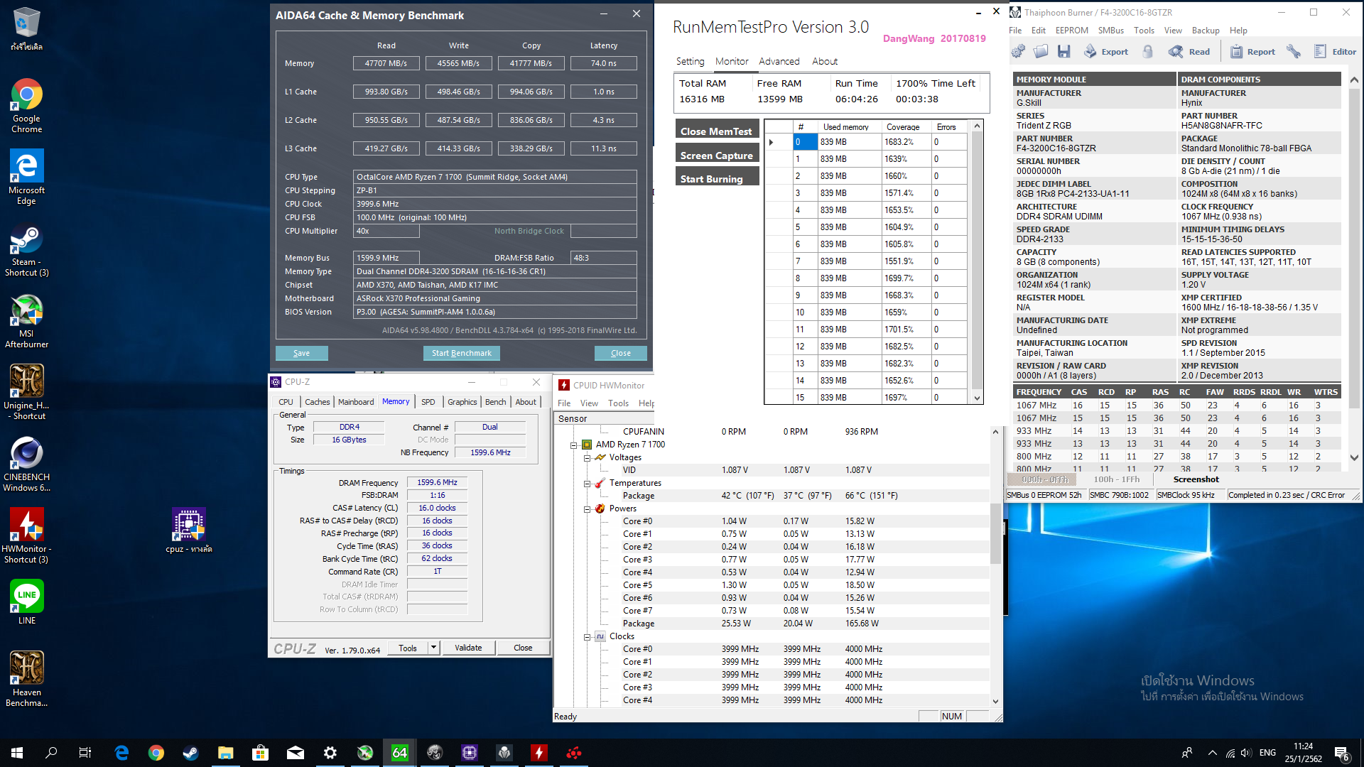Click the Thaiphoon Burner settings gears icon
Image resolution: width=1364 pixels, height=767 pixels.
click(x=1018, y=51)
